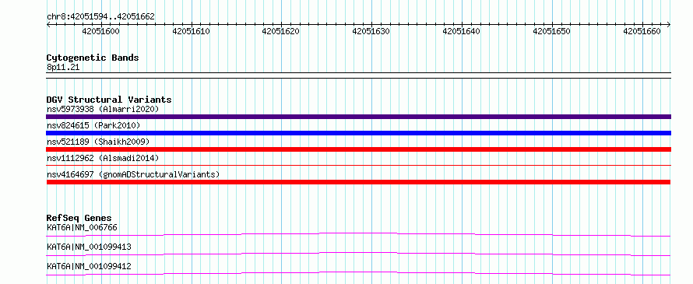Click the magenta KAT6A|NM_001099412 gene line

click(x=358, y=273)
